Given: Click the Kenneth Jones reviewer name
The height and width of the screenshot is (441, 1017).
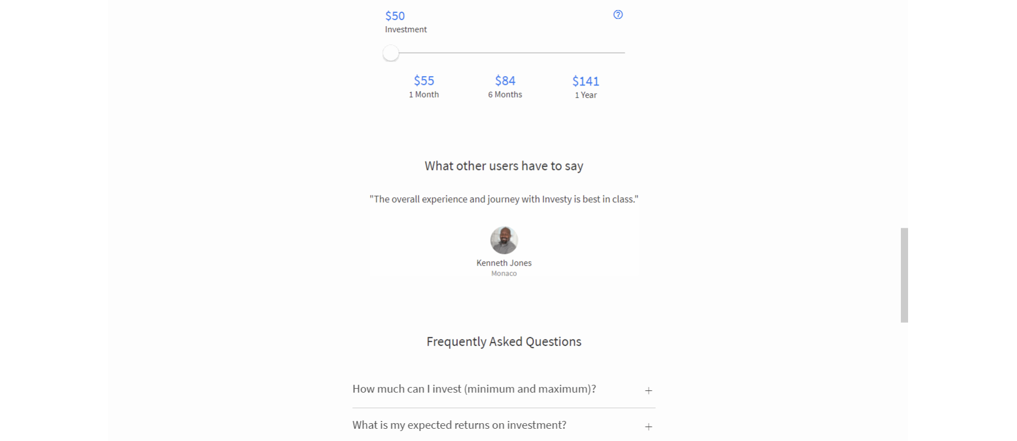Looking at the screenshot, I should point(504,263).
